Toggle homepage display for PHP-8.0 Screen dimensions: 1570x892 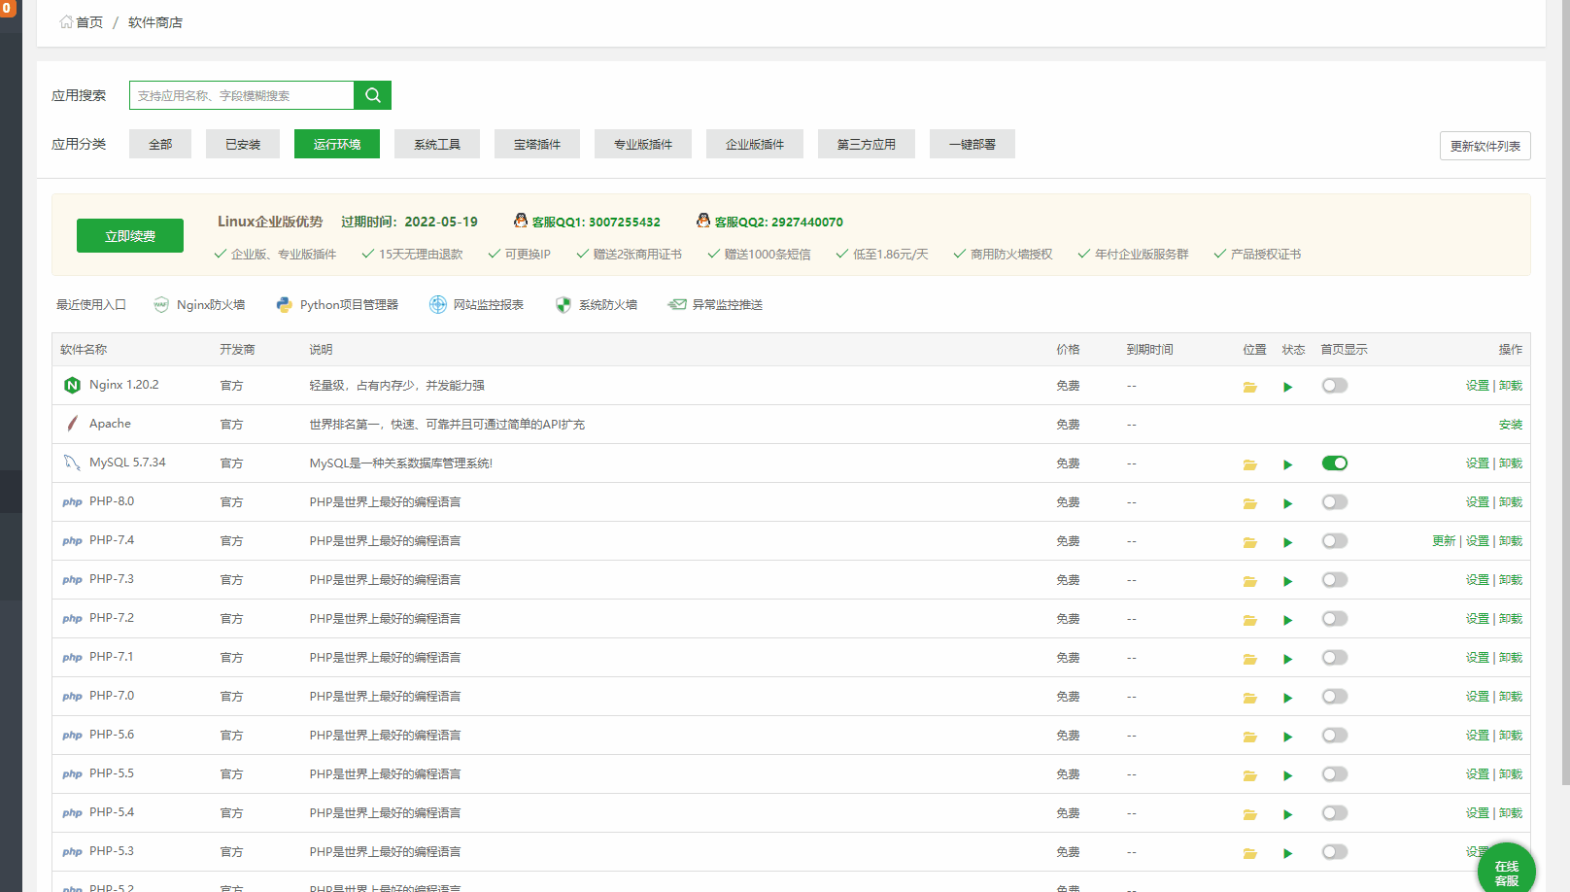coord(1335,502)
